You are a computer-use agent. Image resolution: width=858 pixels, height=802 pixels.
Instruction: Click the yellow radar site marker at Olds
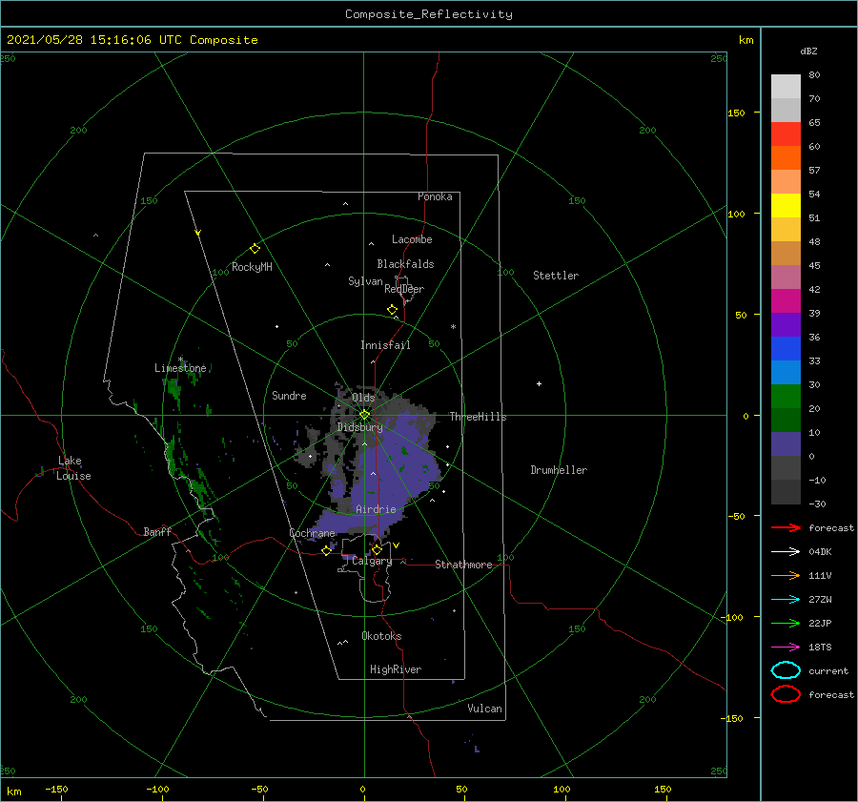coord(364,415)
